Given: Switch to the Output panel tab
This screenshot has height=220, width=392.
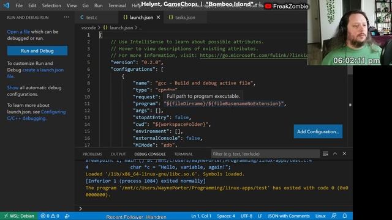Looking at the screenshot, I should point(118,154).
